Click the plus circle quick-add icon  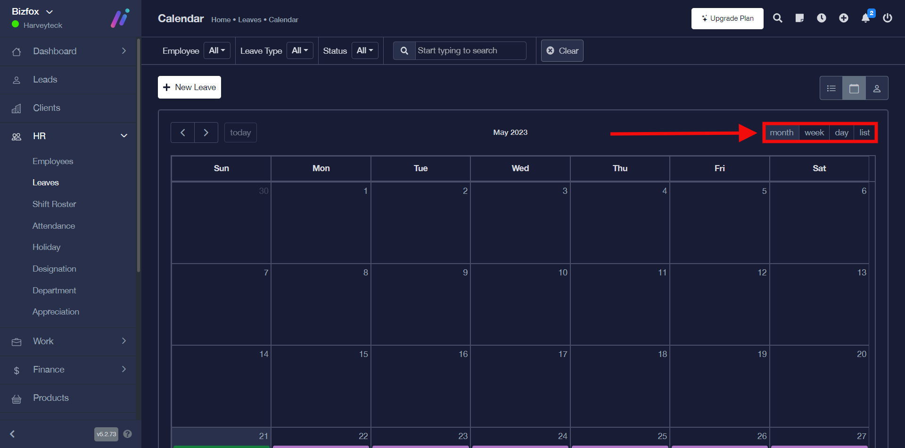point(844,18)
